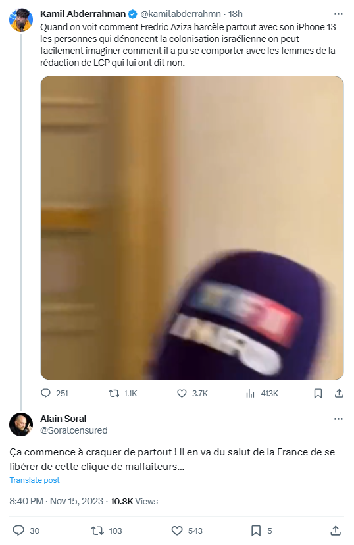This screenshot has height=545, width=354.
Task: Open @Soralcensured profile handle
Action: (x=74, y=430)
